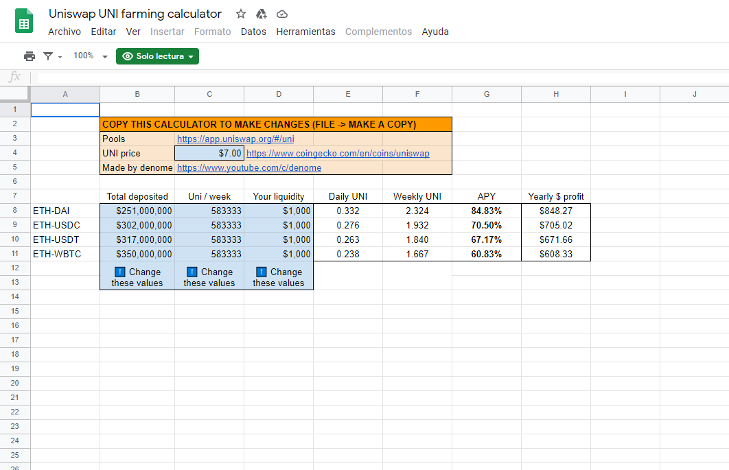Open the Editar menu
729x470 pixels.
[x=103, y=32]
